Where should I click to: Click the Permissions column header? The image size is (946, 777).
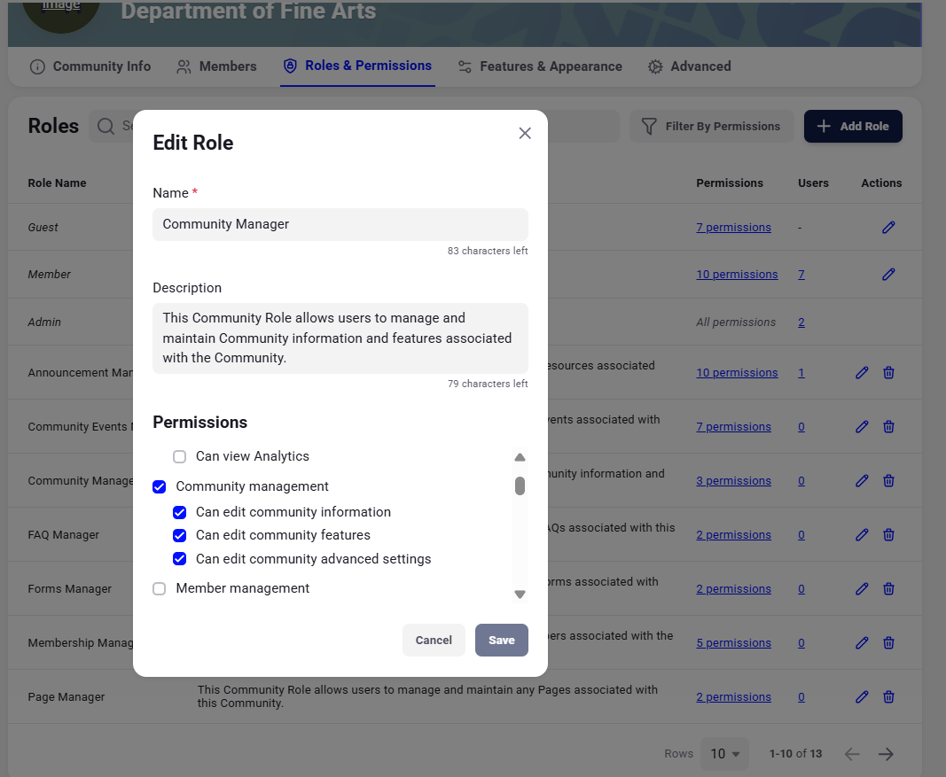pyautogui.click(x=730, y=183)
